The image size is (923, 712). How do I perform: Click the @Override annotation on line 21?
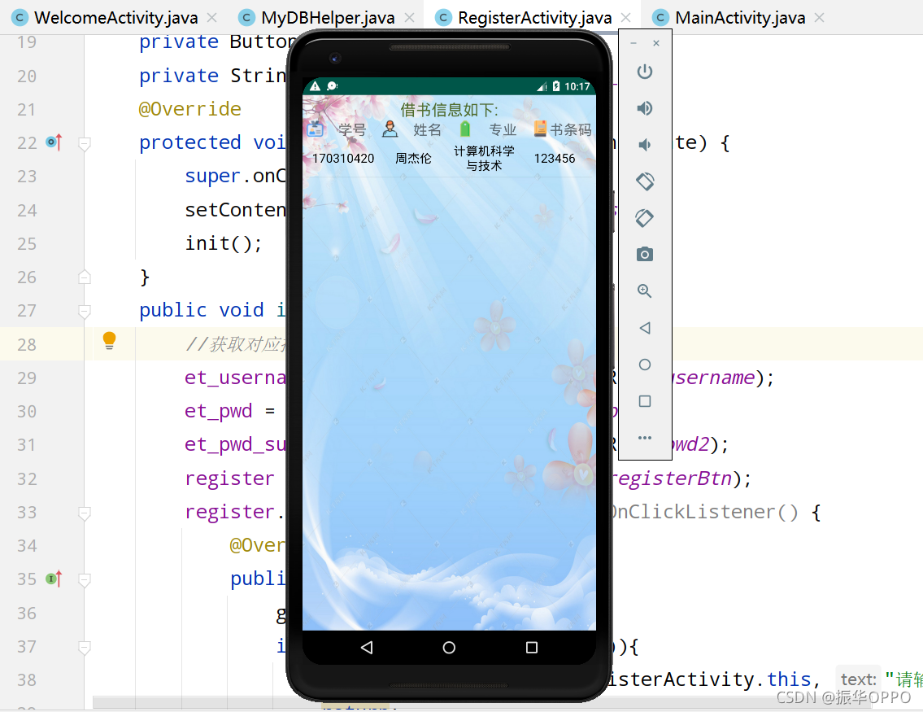pos(189,109)
